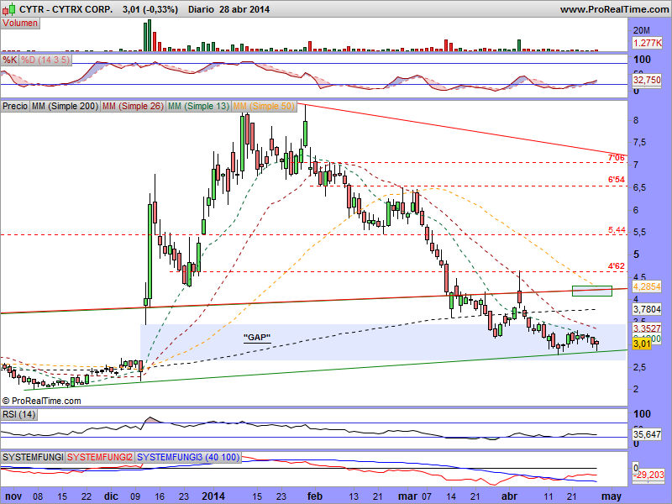Click the nov label on time axis
Viewport: 672px width, 504px height.
click(x=13, y=496)
